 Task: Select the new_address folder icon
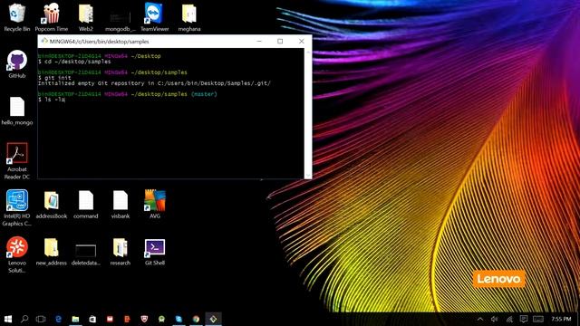click(52, 252)
